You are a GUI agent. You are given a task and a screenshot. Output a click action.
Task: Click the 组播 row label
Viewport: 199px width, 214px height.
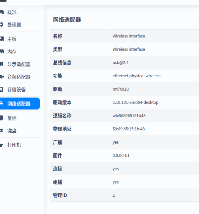point(58,182)
